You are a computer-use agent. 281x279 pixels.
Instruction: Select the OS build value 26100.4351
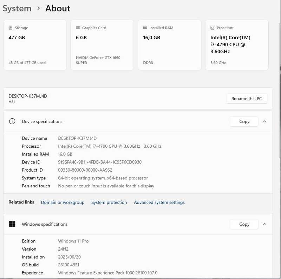pyautogui.click(x=68, y=265)
